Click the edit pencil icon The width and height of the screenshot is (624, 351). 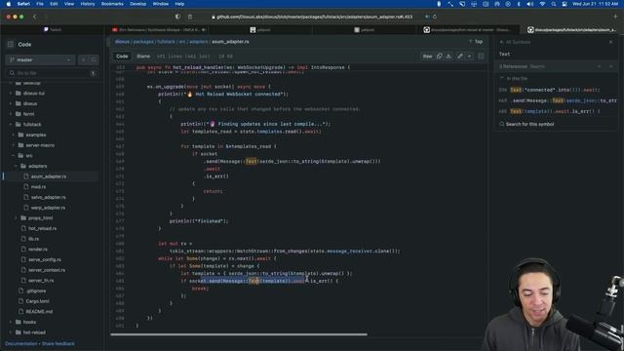pos(460,57)
